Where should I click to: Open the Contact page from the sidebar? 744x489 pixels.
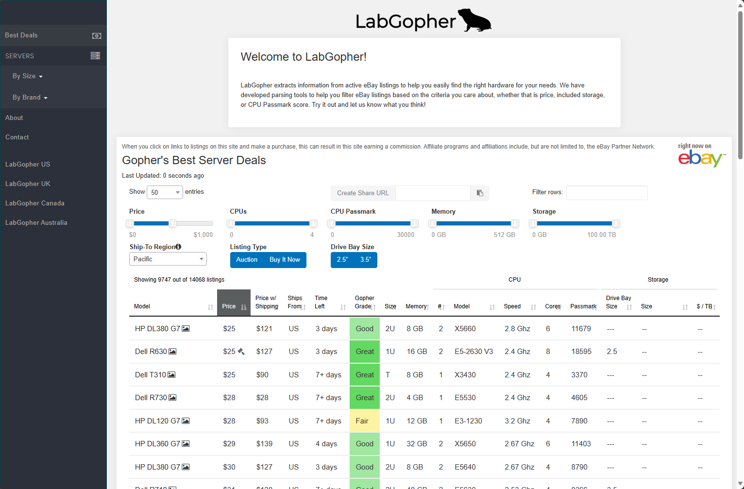[17, 137]
